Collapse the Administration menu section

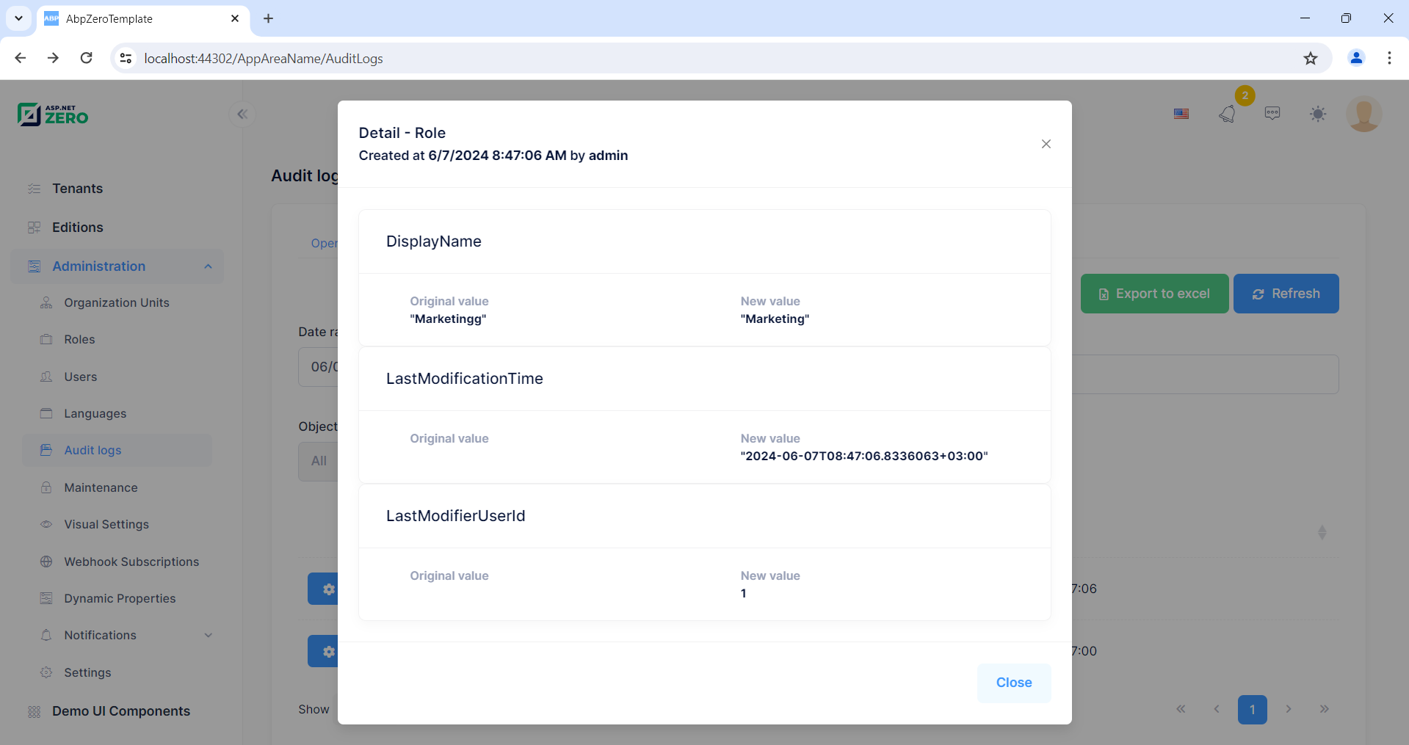click(117, 266)
